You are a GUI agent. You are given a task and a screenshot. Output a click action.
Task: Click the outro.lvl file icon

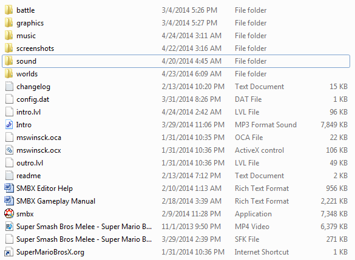9,163
